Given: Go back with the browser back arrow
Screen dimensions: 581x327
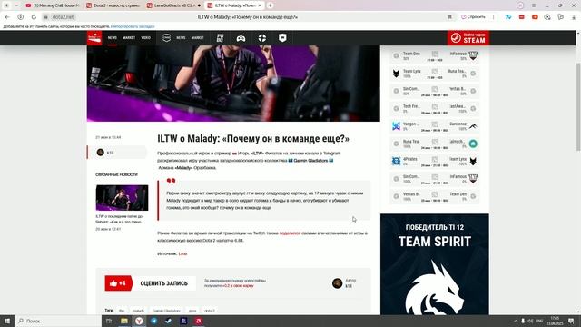Looking at the screenshot, I should (7, 17).
